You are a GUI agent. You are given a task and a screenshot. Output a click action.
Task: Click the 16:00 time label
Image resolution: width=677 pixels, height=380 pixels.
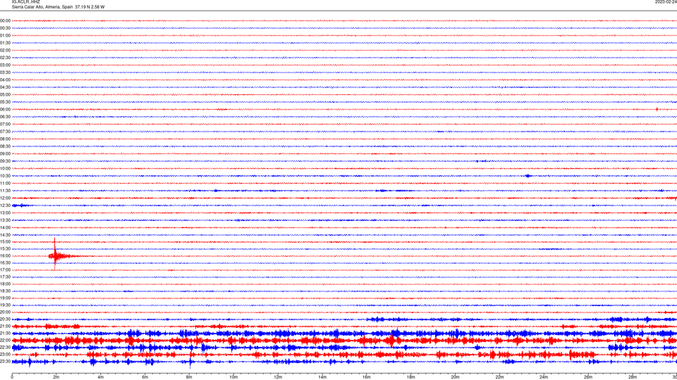(x=5, y=256)
